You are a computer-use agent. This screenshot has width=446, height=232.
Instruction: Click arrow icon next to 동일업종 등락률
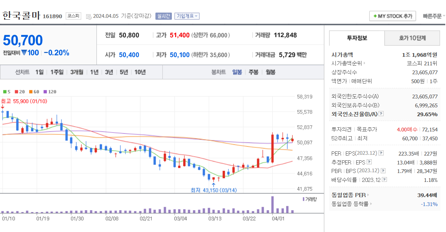click(x=371, y=204)
